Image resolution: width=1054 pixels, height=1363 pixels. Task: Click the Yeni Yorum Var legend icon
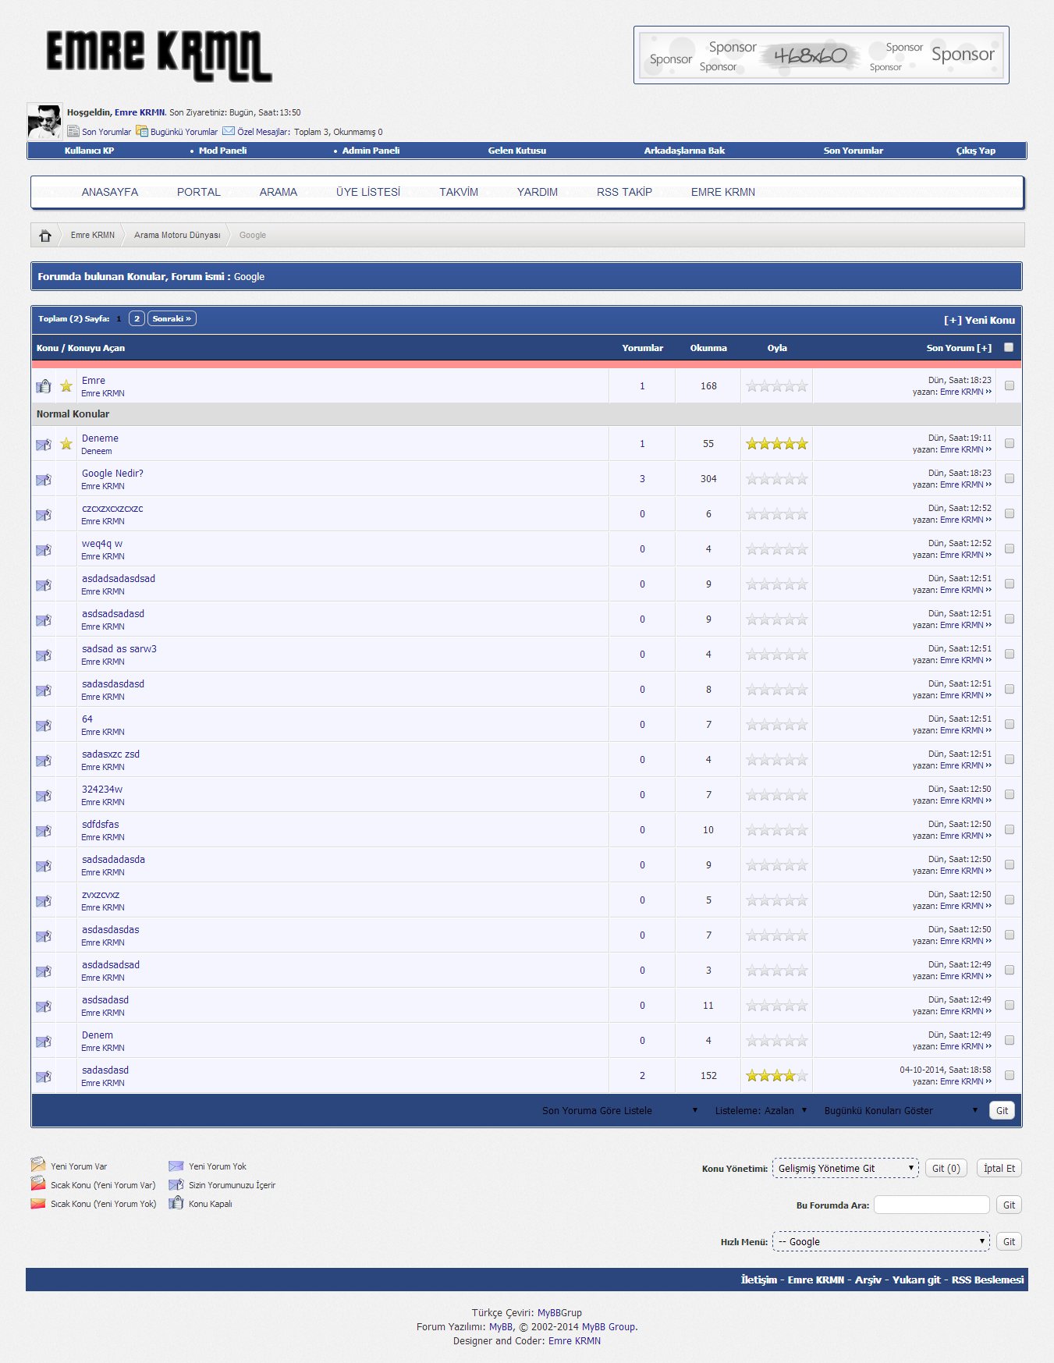pyautogui.click(x=38, y=1165)
